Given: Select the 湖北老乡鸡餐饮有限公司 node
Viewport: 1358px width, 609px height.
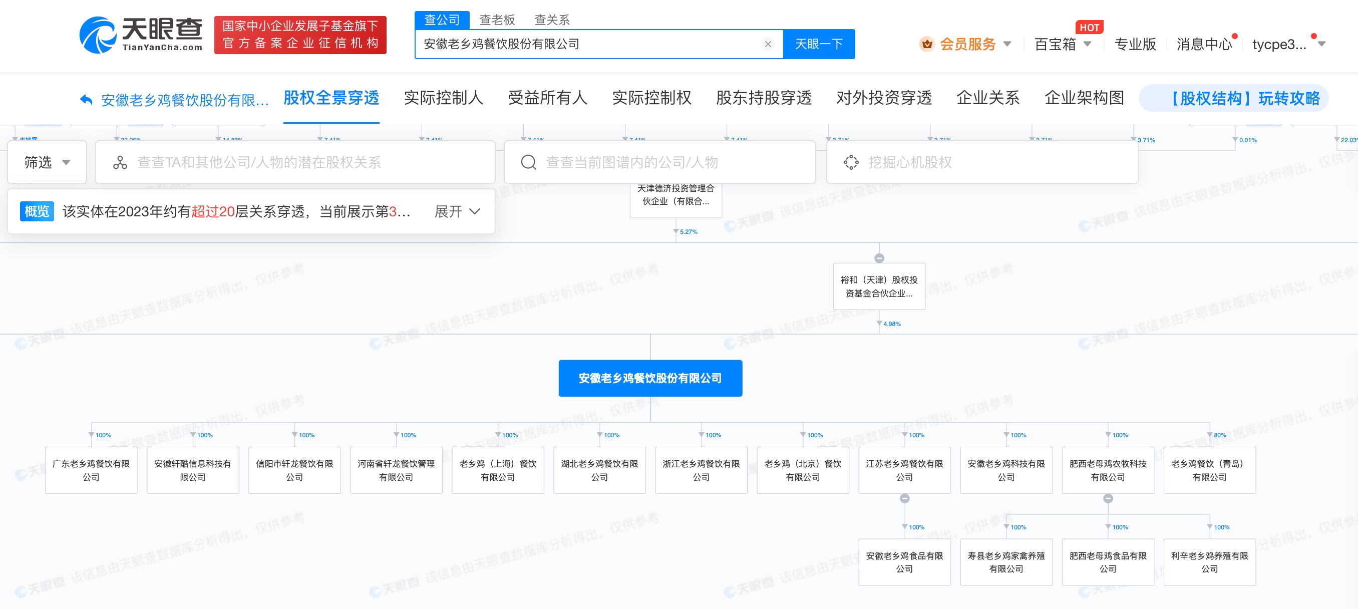Looking at the screenshot, I should (x=600, y=470).
